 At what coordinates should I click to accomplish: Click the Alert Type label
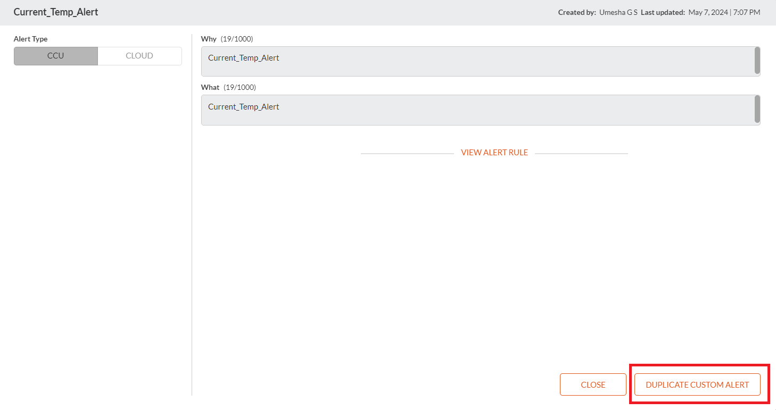pos(30,39)
